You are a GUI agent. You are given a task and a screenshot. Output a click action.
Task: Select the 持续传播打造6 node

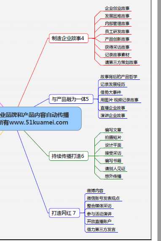pos(69,156)
